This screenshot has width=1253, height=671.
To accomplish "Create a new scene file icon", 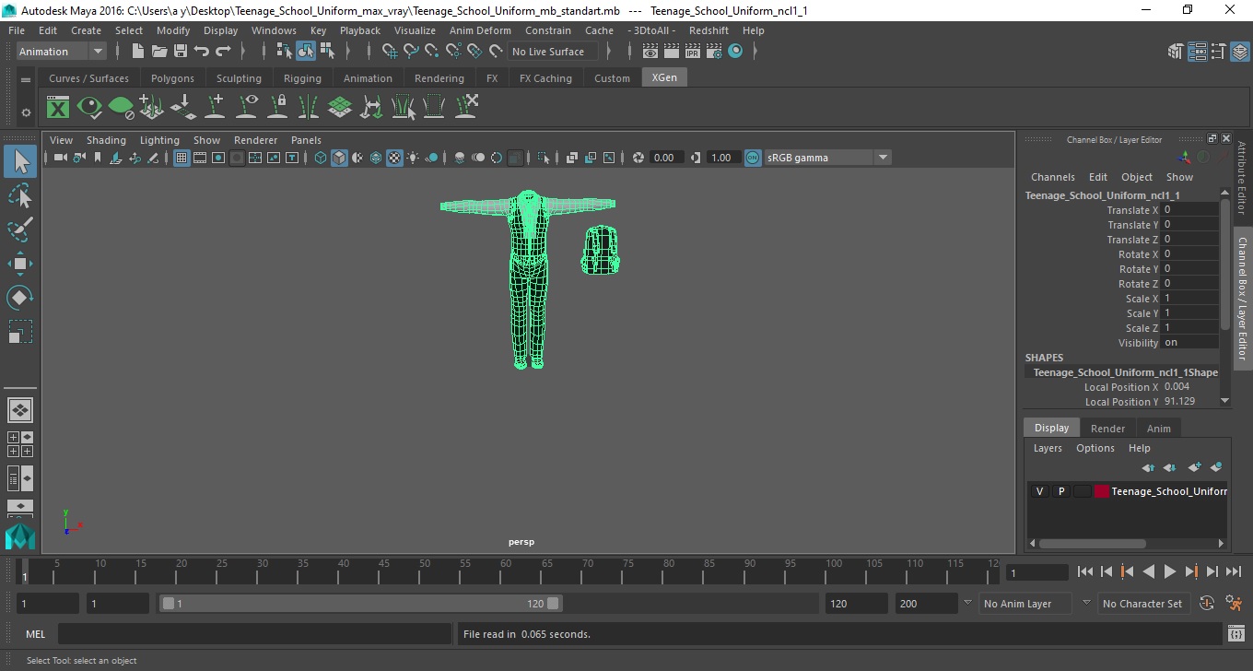I will click(138, 52).
